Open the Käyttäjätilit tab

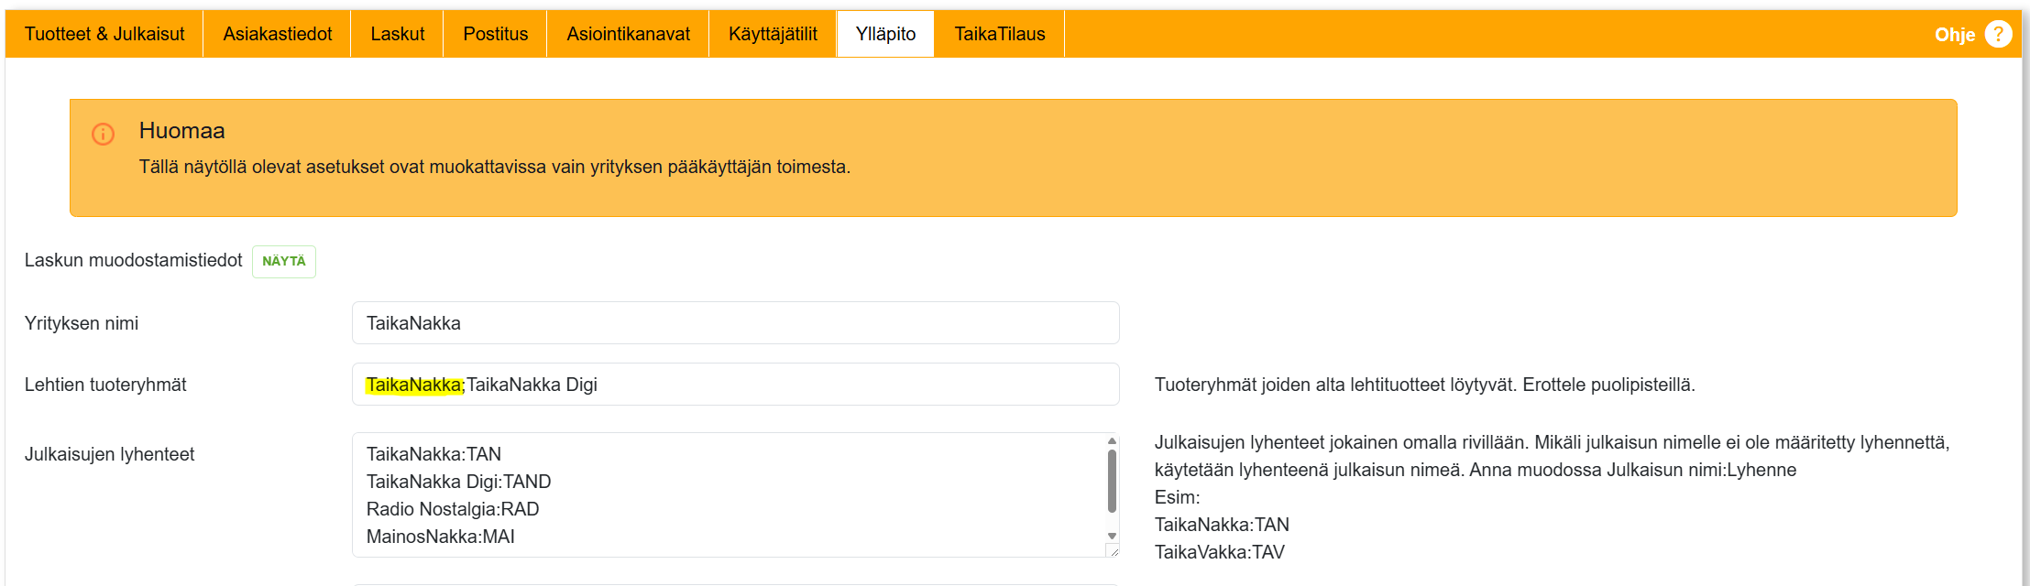[773, 34]
